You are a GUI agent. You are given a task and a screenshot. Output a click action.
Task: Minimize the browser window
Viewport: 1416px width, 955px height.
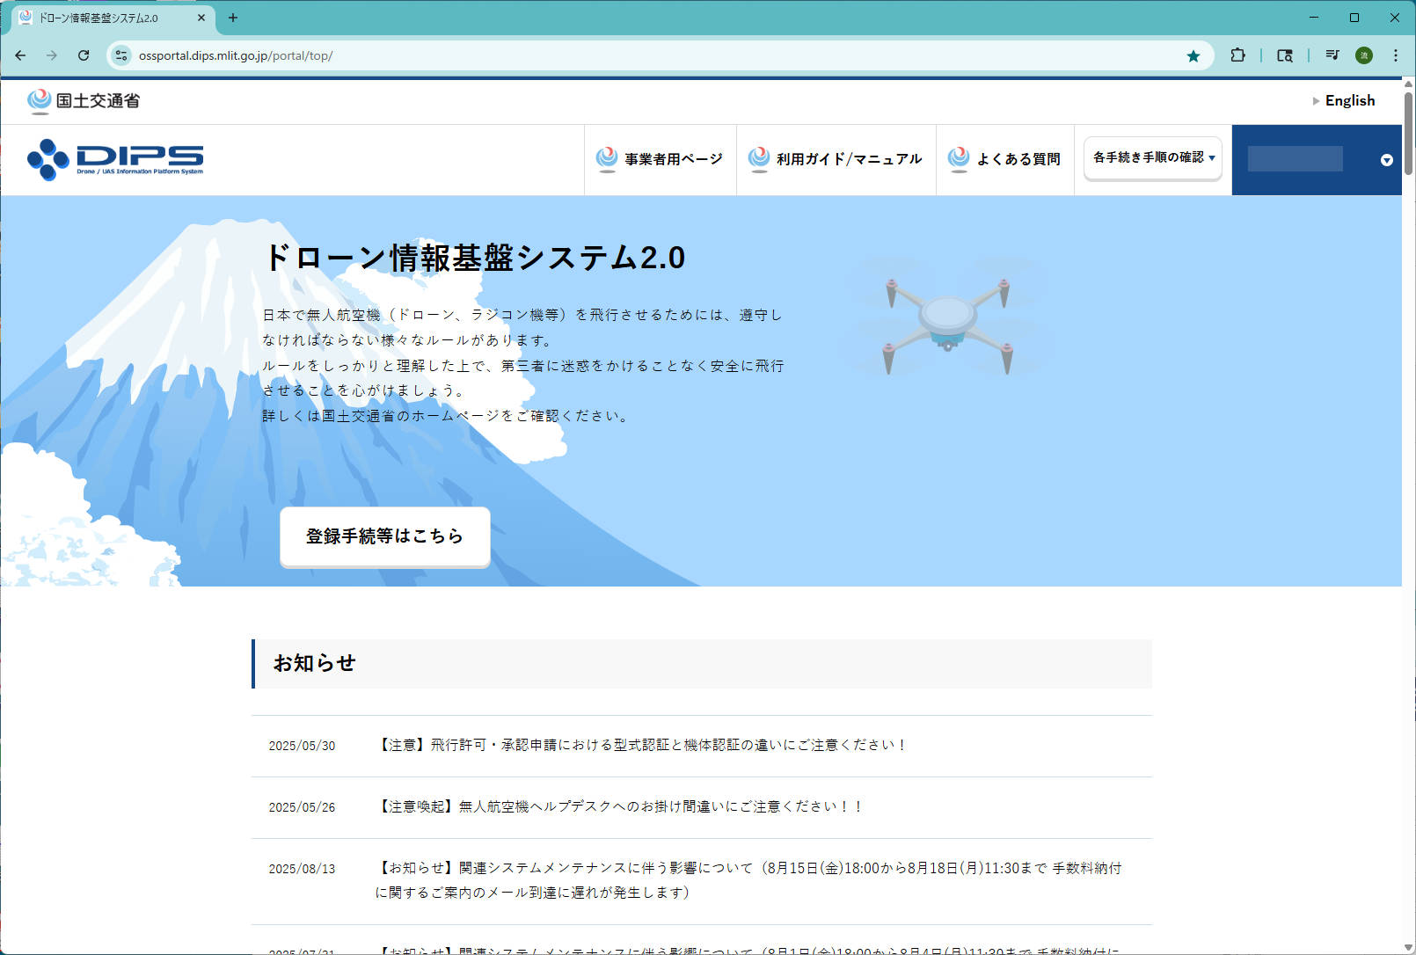[1314, 18]
